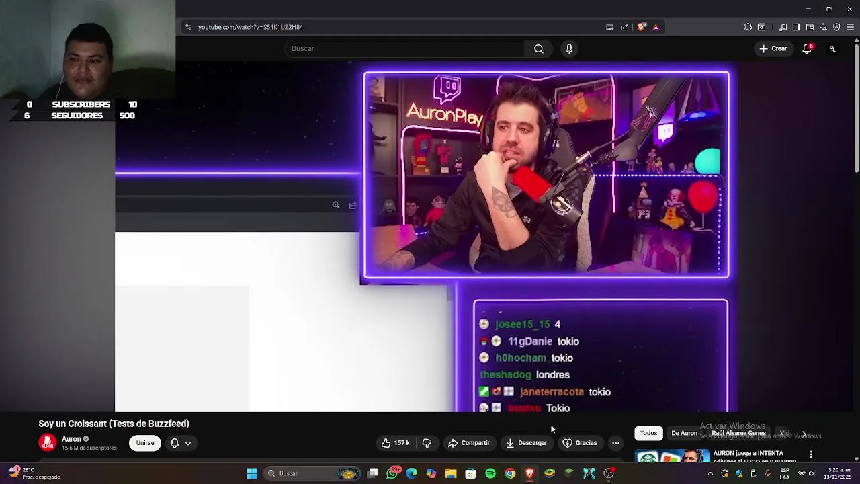Screen dimensions: 860x484
Task: Open File Explorer from taskbar
Action: pyautogui.click(x=451, y=473)
